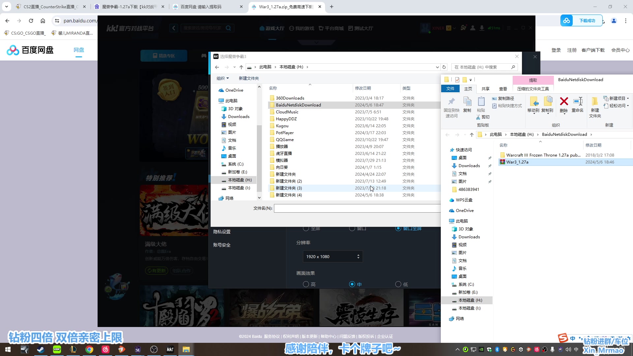Click the Delete icon in Explorer ribbon
Viewport: 633px width, 356px height.
[564, 104]
